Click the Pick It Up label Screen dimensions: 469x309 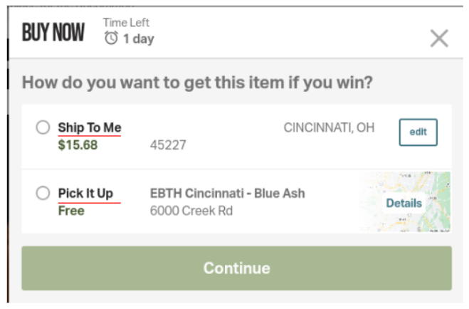point(85,193)
